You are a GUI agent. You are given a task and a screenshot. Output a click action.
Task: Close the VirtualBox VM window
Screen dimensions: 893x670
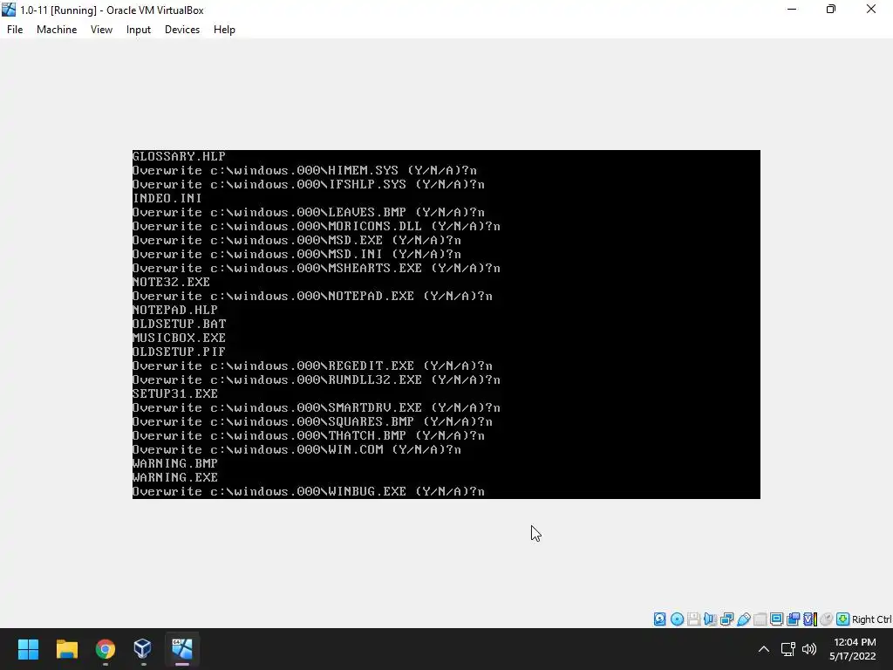click(871, 9)
